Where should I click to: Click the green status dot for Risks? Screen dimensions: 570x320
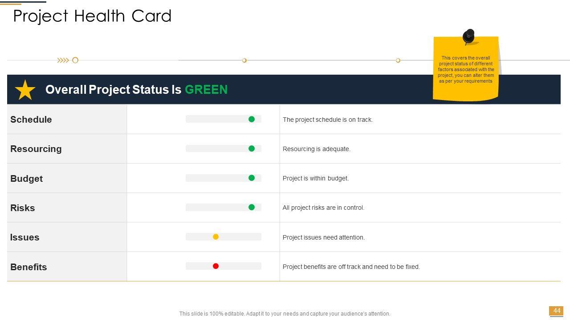pyautogui.click(x=252, y=207)
